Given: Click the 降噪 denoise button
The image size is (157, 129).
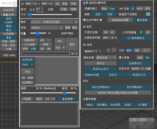Looking at the screenshot, I should coord(46,44).
